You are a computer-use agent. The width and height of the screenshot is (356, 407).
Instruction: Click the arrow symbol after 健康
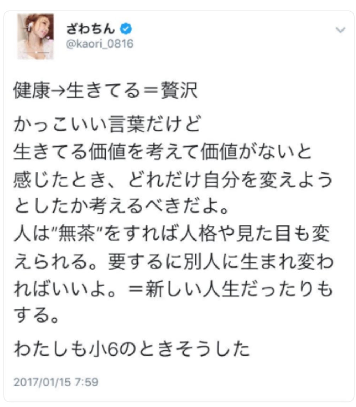[x=58, y=91]
